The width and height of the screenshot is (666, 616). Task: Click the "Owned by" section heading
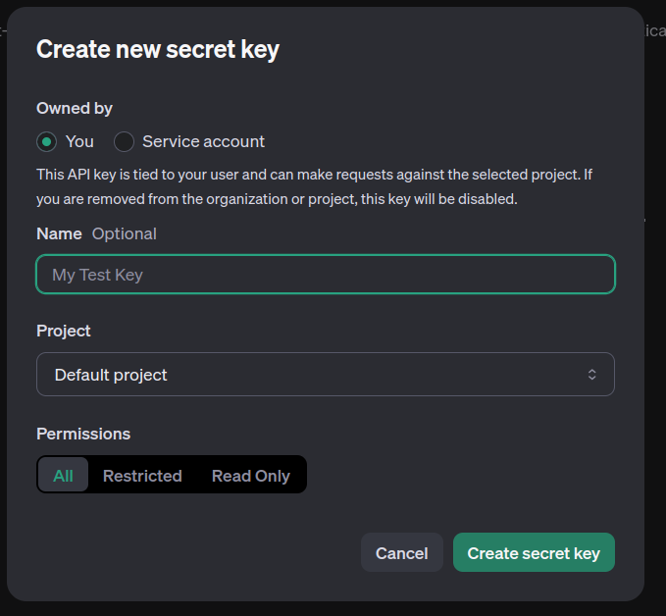(x=75, y=108)
